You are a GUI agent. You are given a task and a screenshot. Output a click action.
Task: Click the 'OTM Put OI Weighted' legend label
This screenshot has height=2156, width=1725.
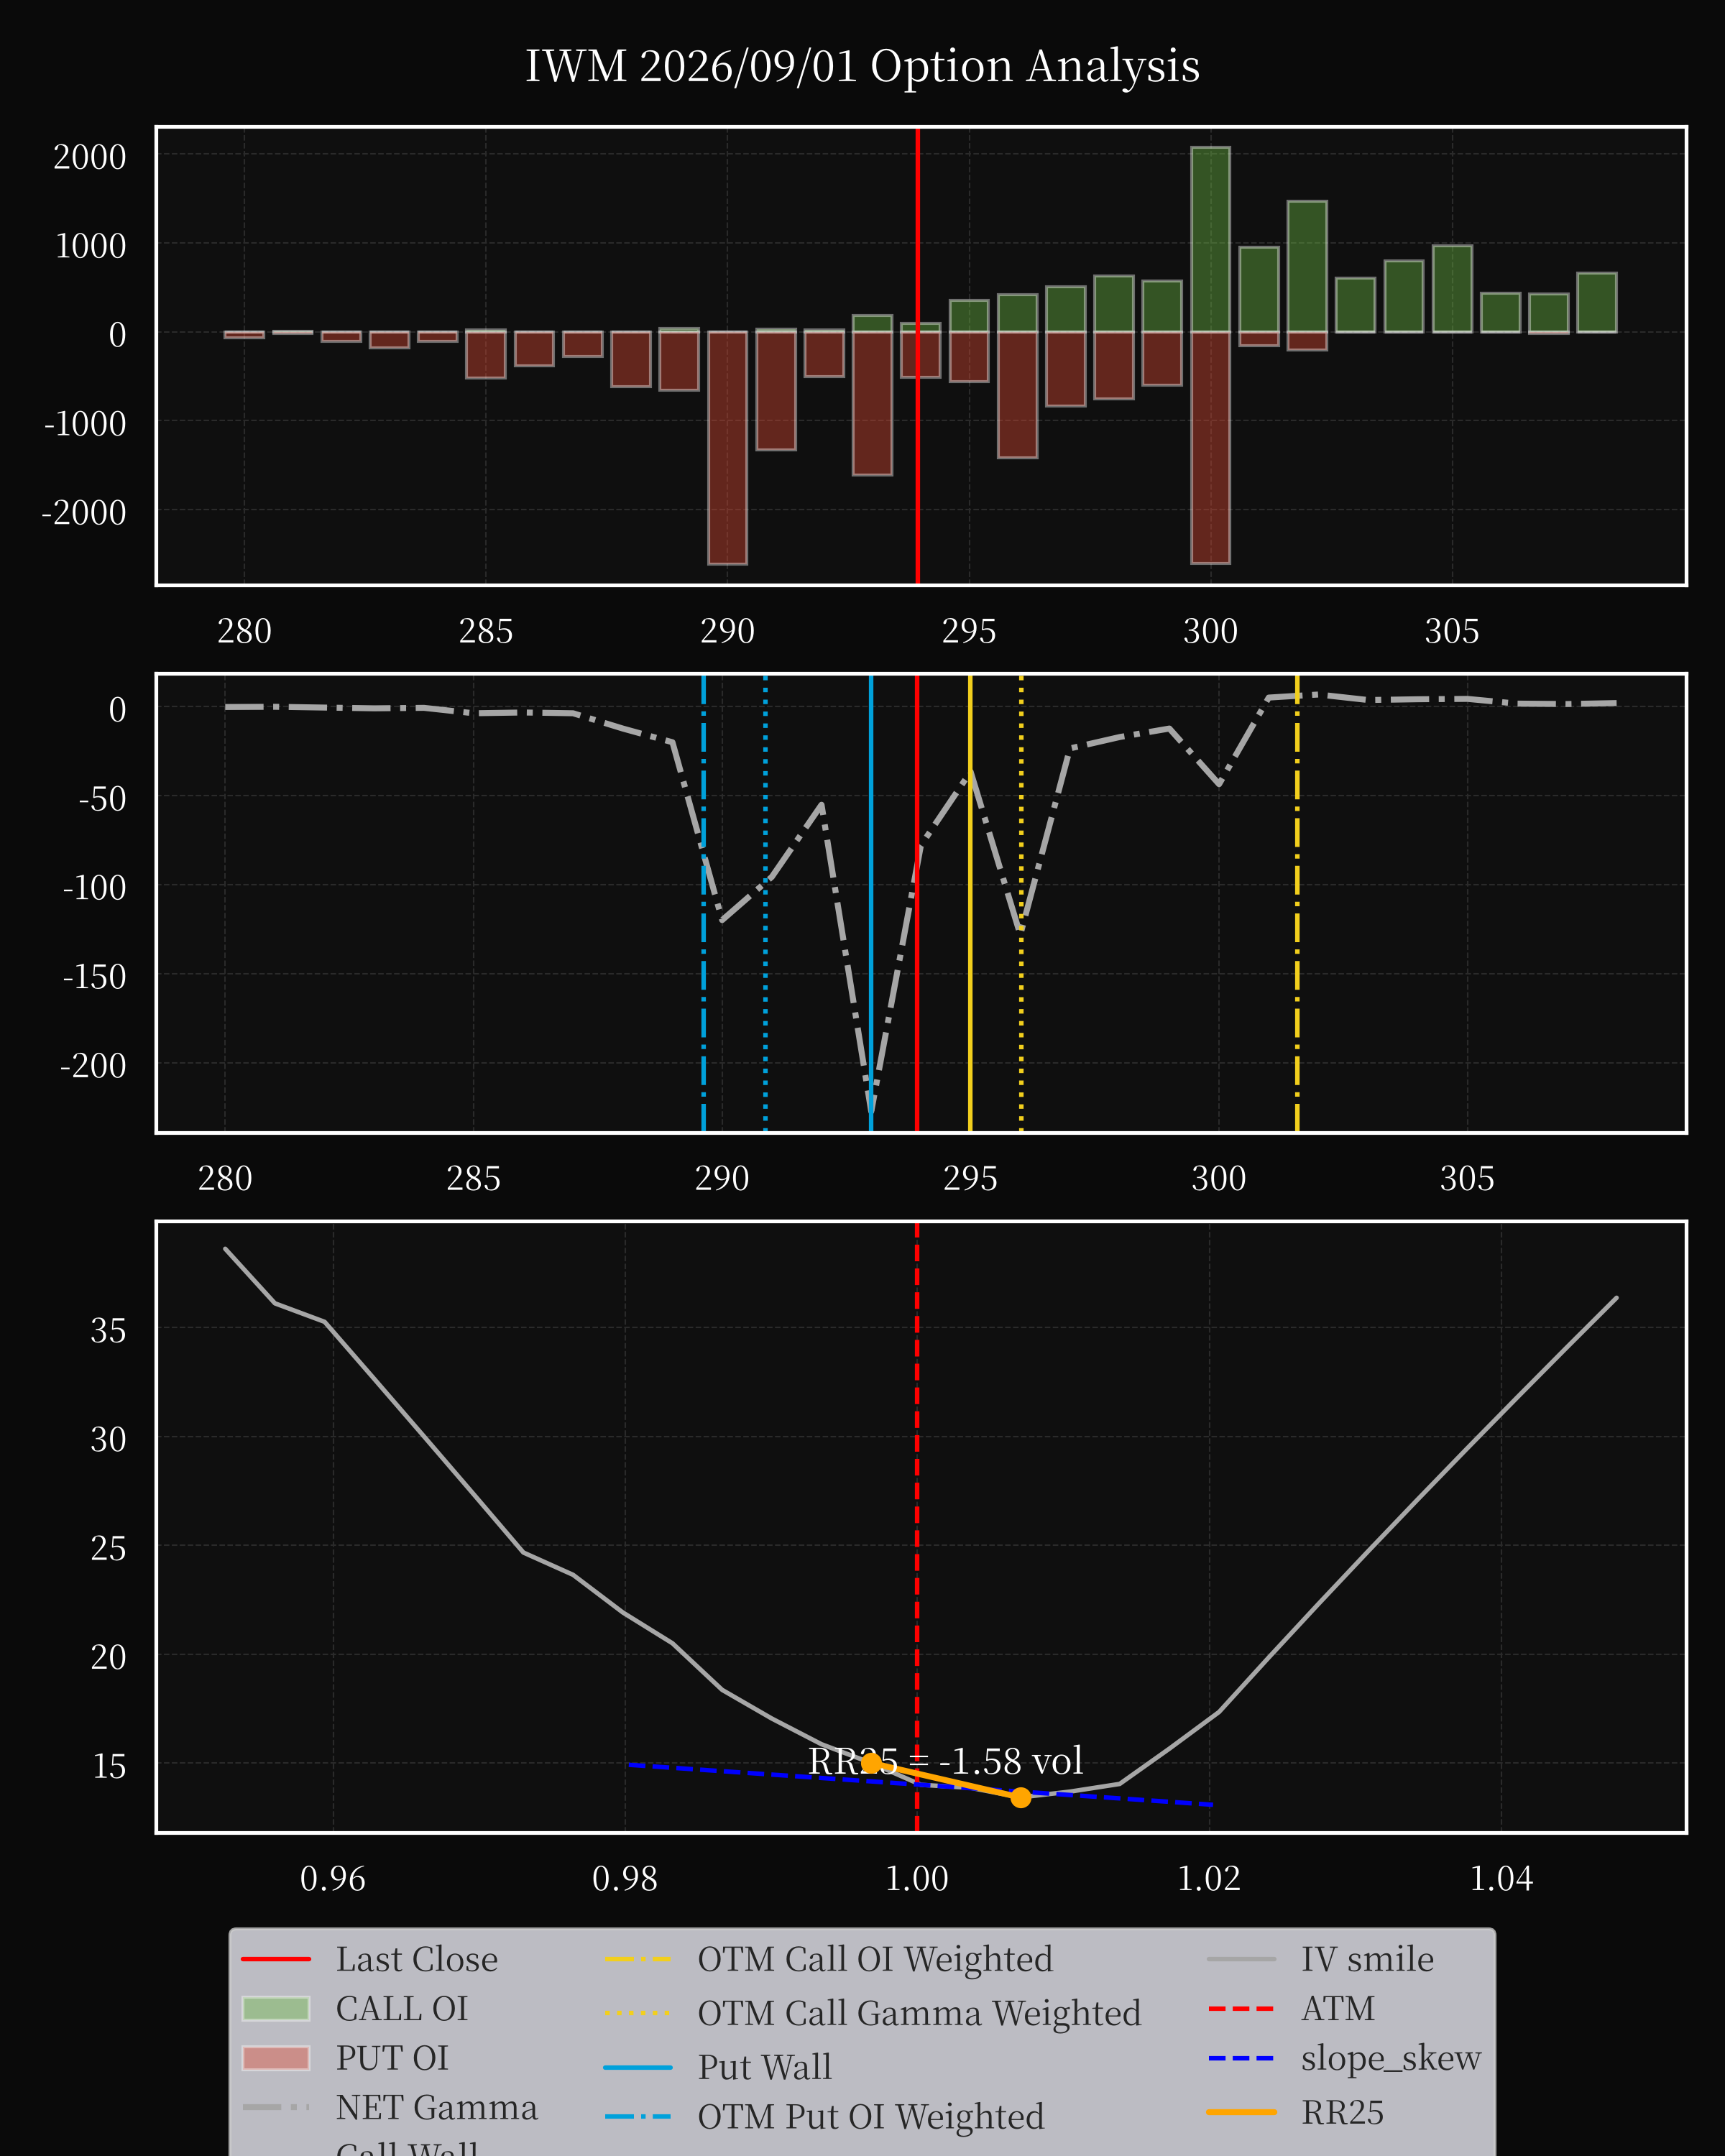[x=871, y=2117]
